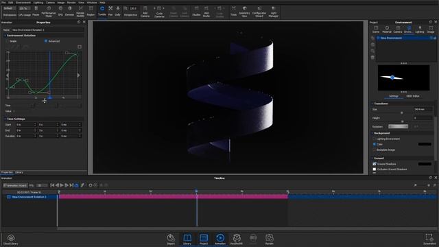Jump to start of animation
This screenshot has height=247, width=439.
(52, 185)
